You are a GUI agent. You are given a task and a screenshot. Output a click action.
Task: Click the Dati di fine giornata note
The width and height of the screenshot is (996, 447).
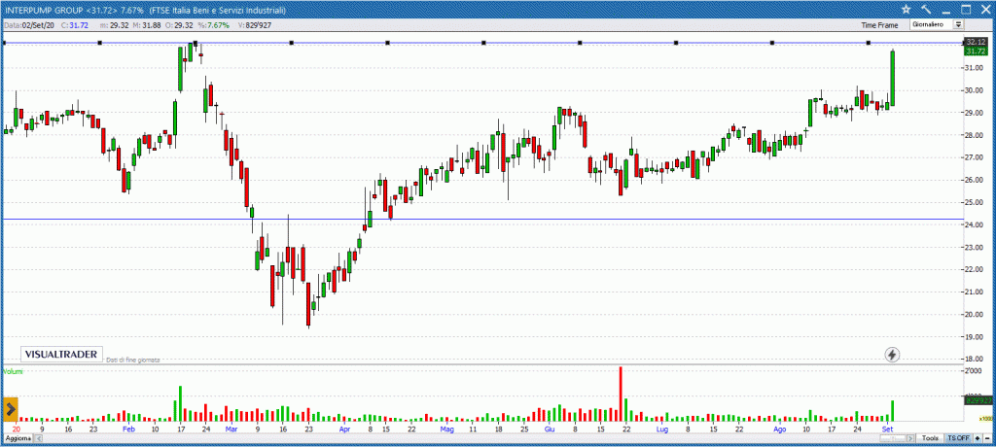(x=132, y=360)
